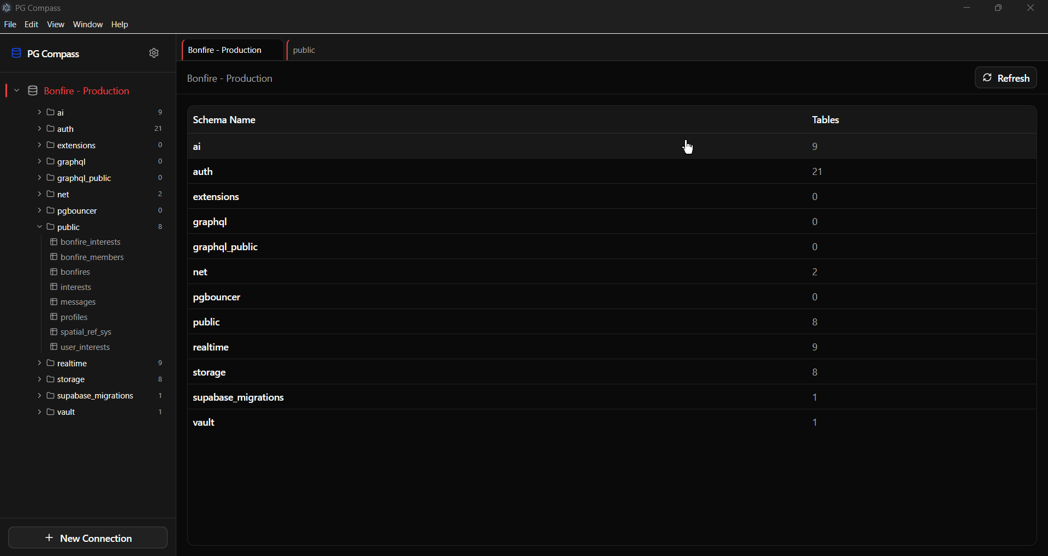
Task: Click the vault folder icon in sidebar
Action: tap(51, 412)
